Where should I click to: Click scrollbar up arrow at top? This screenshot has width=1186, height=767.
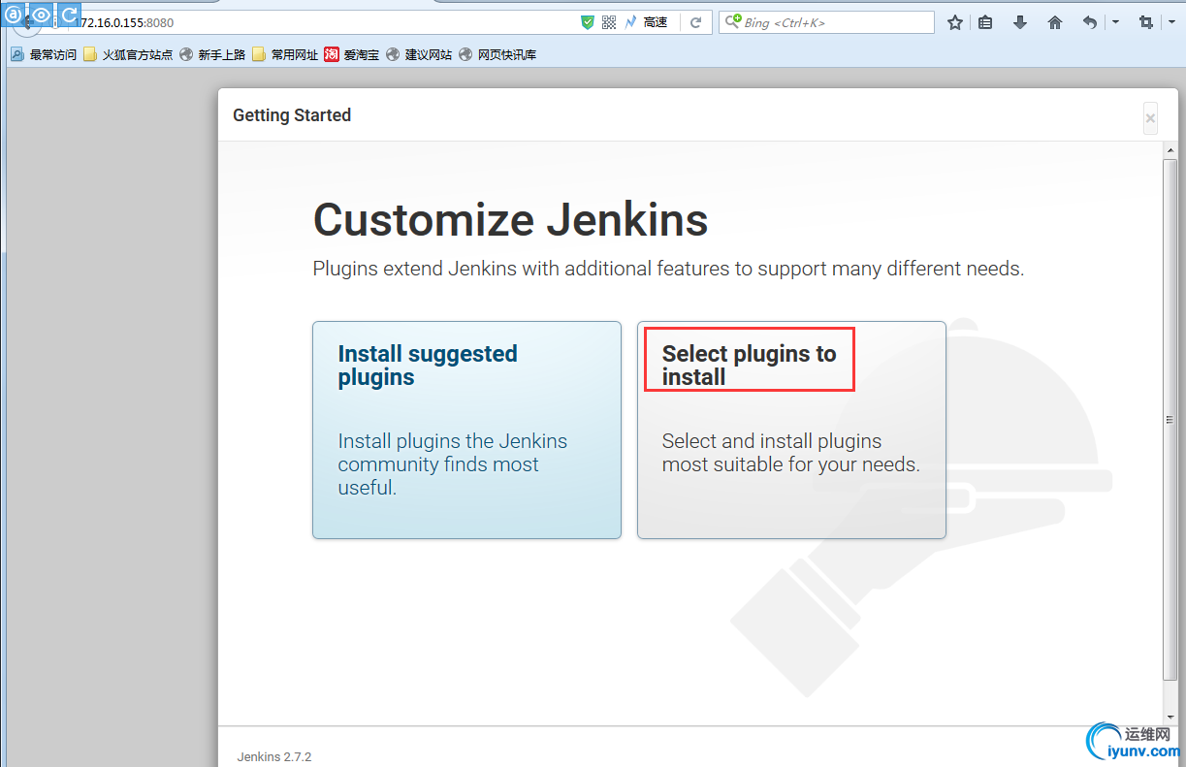click(x=1170, y=150)
